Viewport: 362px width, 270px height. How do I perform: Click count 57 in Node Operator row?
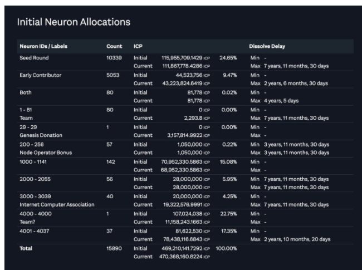click(109, 144)
